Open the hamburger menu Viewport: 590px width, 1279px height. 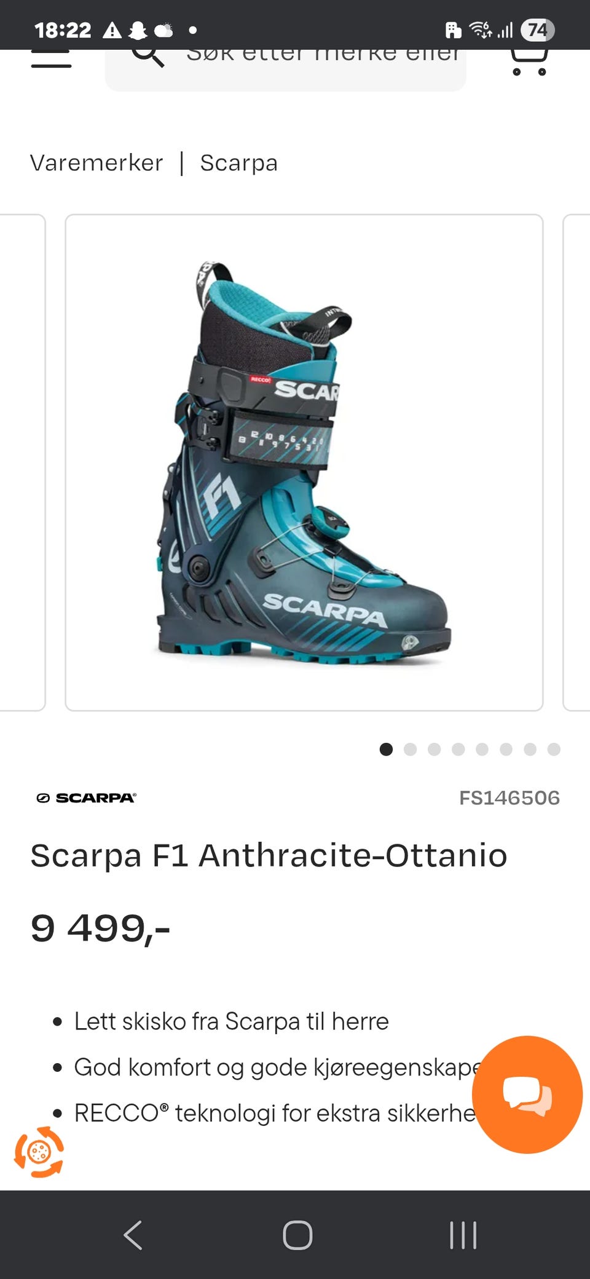[51, 59]
